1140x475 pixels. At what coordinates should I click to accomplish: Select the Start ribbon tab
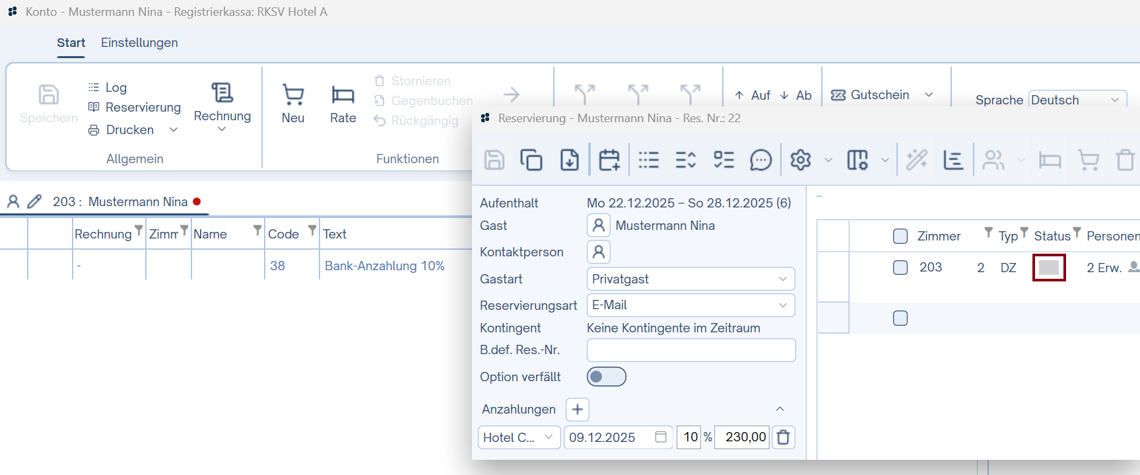(x=71, y=43)
